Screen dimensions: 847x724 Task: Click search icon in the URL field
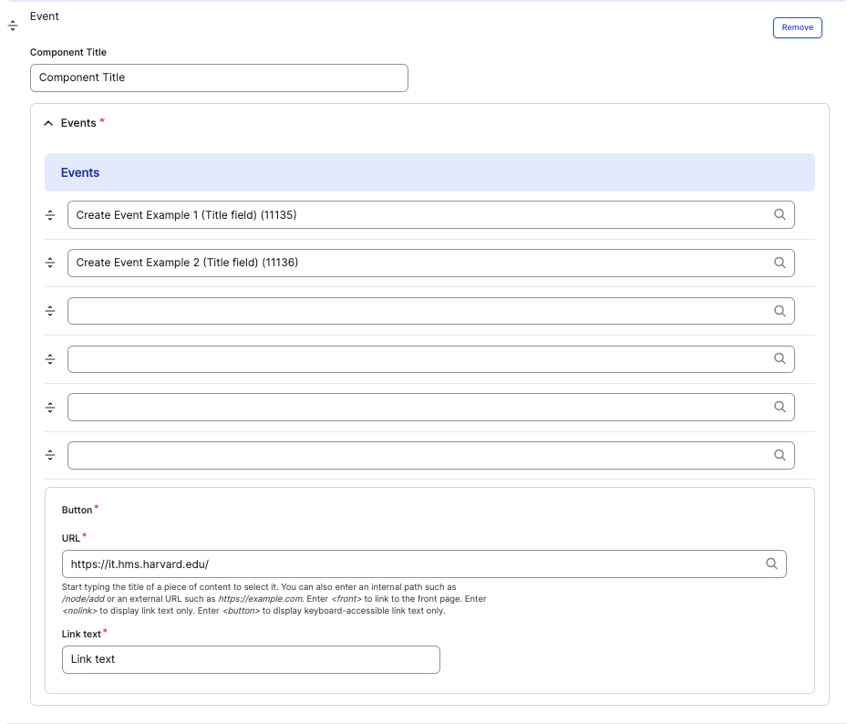pyautogui.click(x=771, y=564)
